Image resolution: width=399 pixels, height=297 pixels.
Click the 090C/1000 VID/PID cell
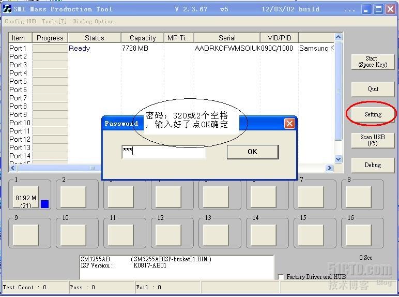[277, 48]
